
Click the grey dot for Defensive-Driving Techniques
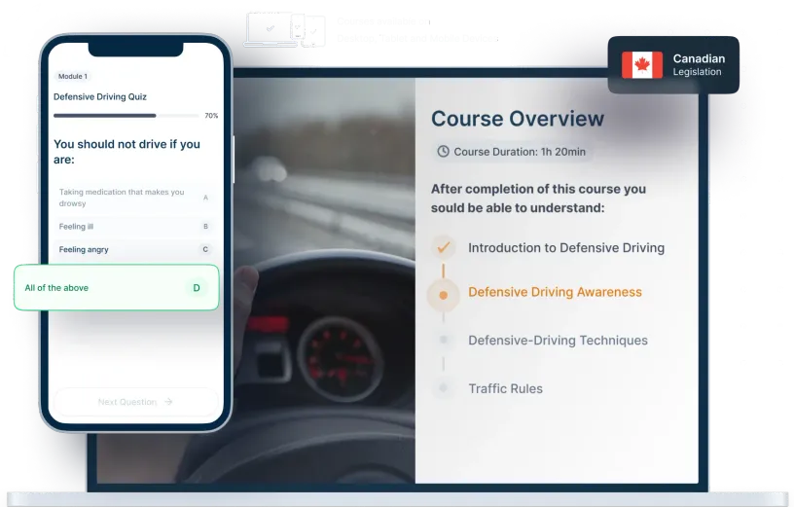tap(443, 340)
